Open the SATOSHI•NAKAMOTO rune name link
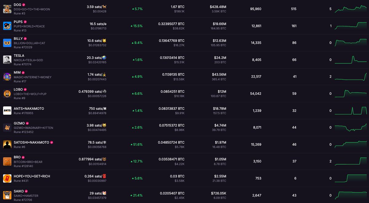 click(31, 142)
